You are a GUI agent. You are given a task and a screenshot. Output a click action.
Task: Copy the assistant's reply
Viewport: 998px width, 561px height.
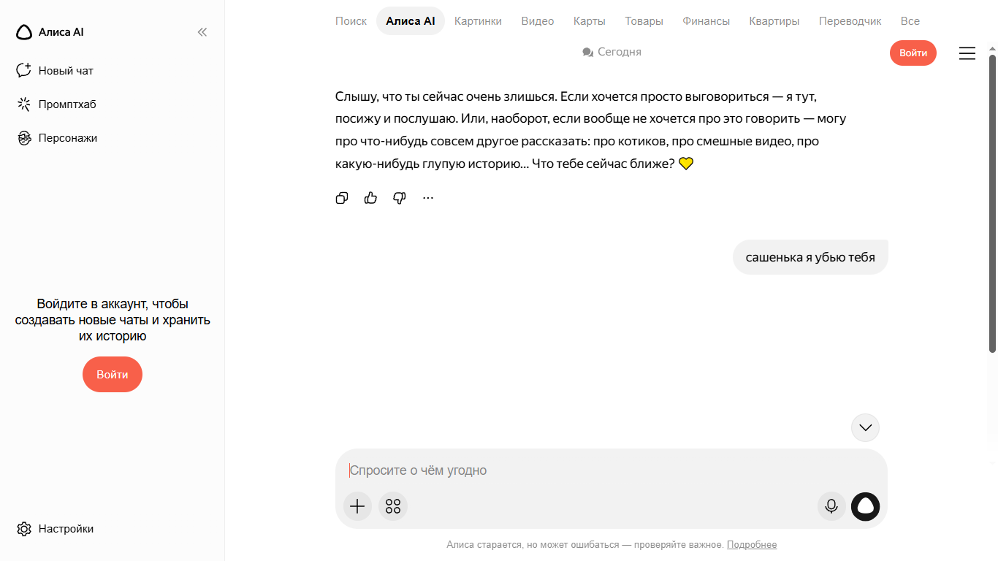point(342,198)
